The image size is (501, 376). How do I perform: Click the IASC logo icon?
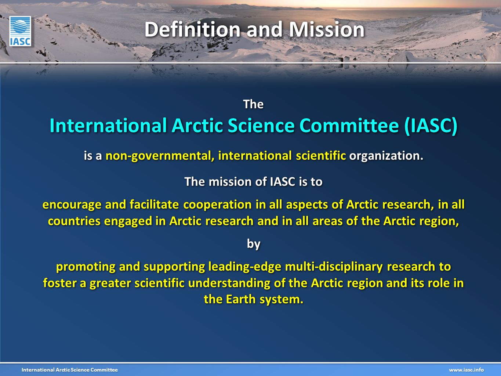tap(20, 31)
